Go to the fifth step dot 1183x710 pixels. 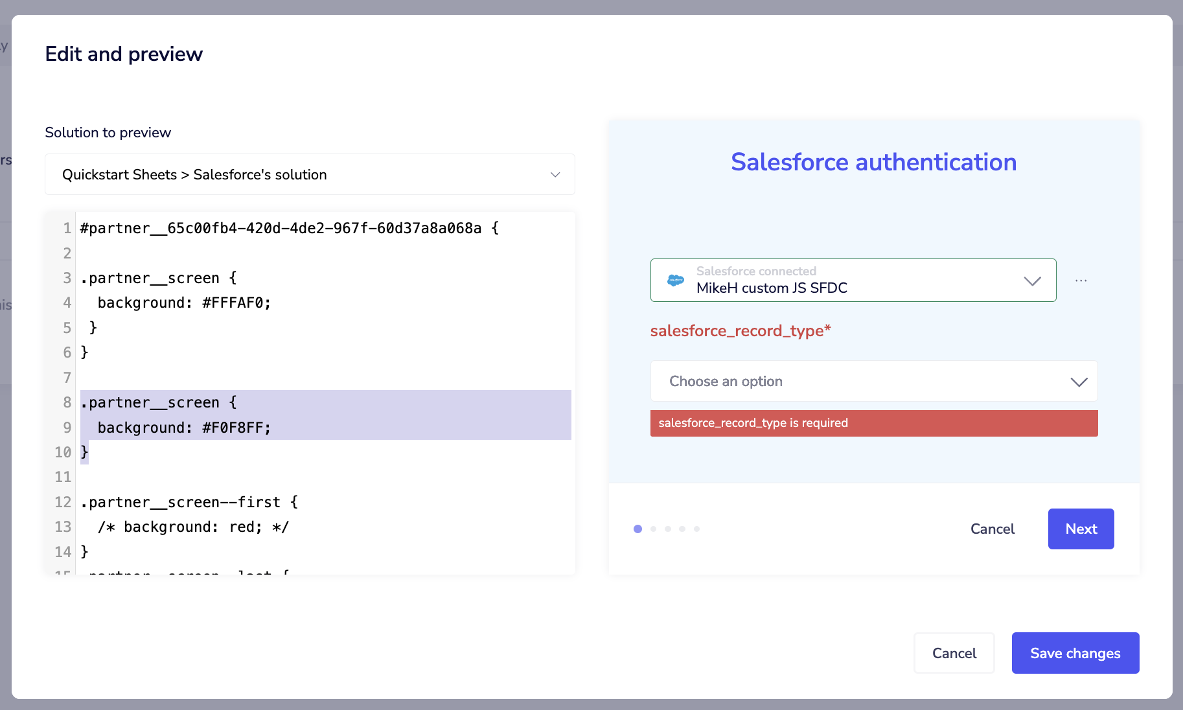[x=697, y=529]
